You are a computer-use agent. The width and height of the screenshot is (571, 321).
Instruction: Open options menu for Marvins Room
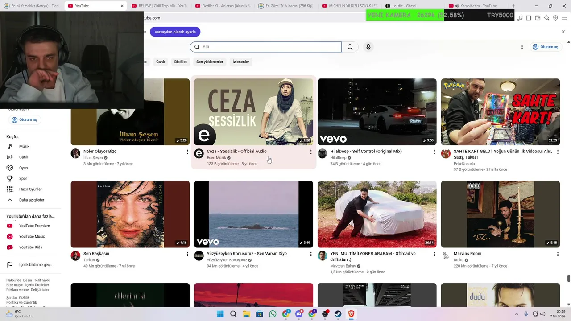click(x=558, y=254)
